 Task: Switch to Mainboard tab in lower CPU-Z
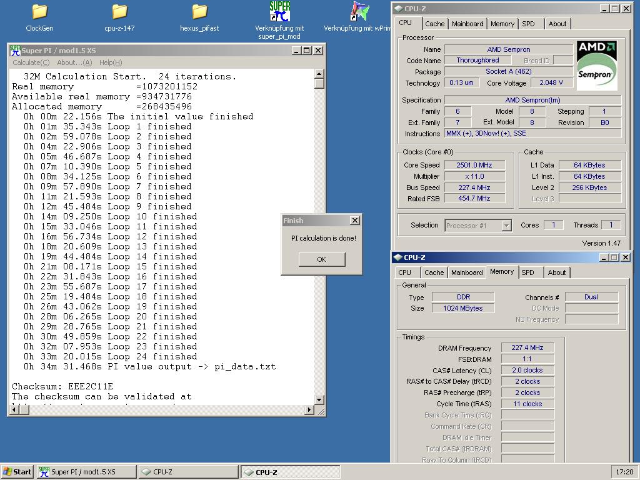point(467,272)
